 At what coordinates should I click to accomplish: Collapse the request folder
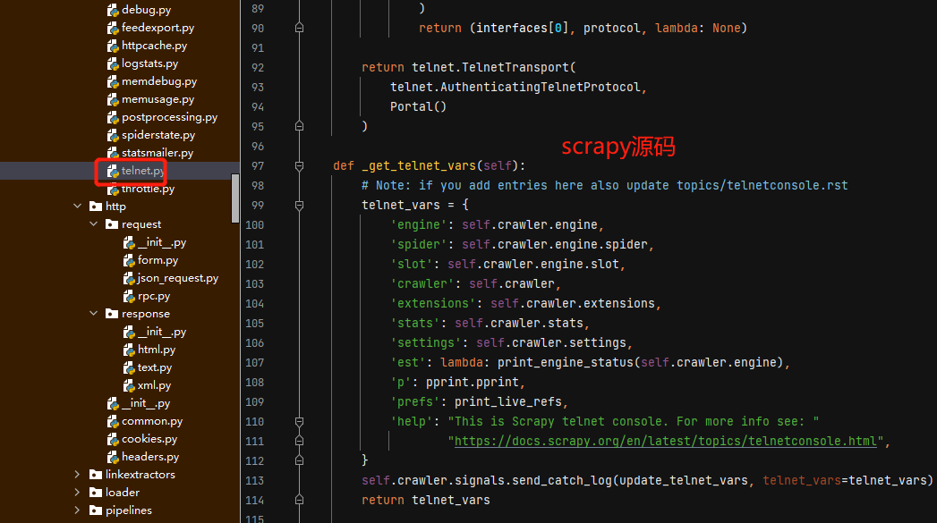(x=94, y=224)
